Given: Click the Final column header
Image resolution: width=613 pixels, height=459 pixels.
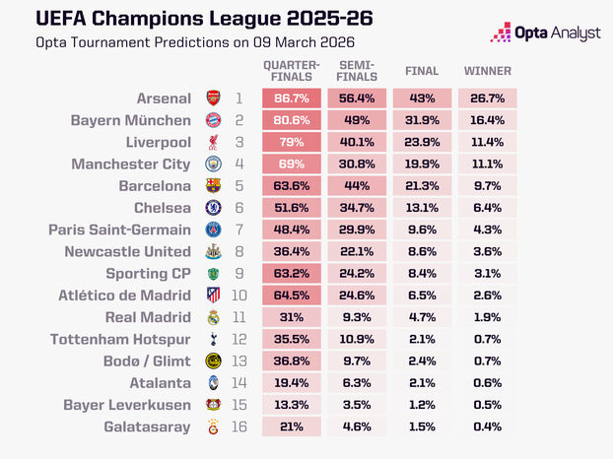Looking at the screenshot, I should pyautogui.click(x=422, y=71).
